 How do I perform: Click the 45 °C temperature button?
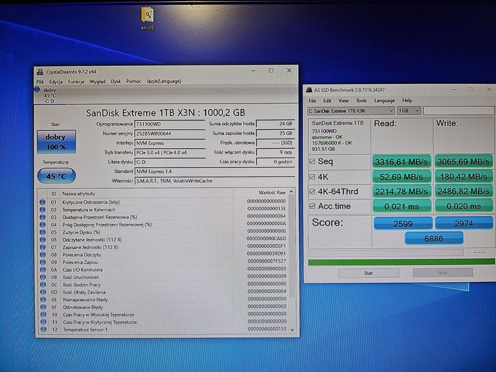56,176
